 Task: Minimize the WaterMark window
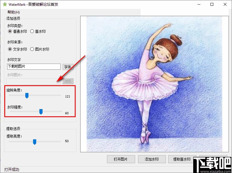pyautogui.click(x=198, y=5)
